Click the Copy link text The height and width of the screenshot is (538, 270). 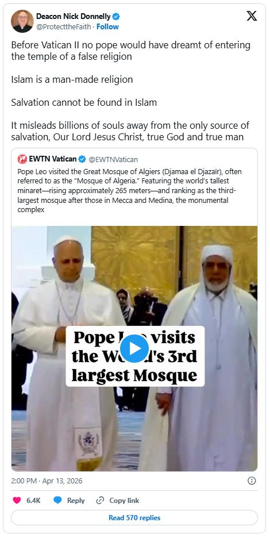[124, 500]
